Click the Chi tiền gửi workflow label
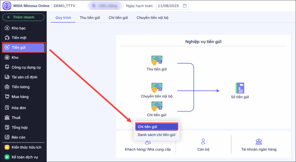The image size is (296, 162). point(157,115)
